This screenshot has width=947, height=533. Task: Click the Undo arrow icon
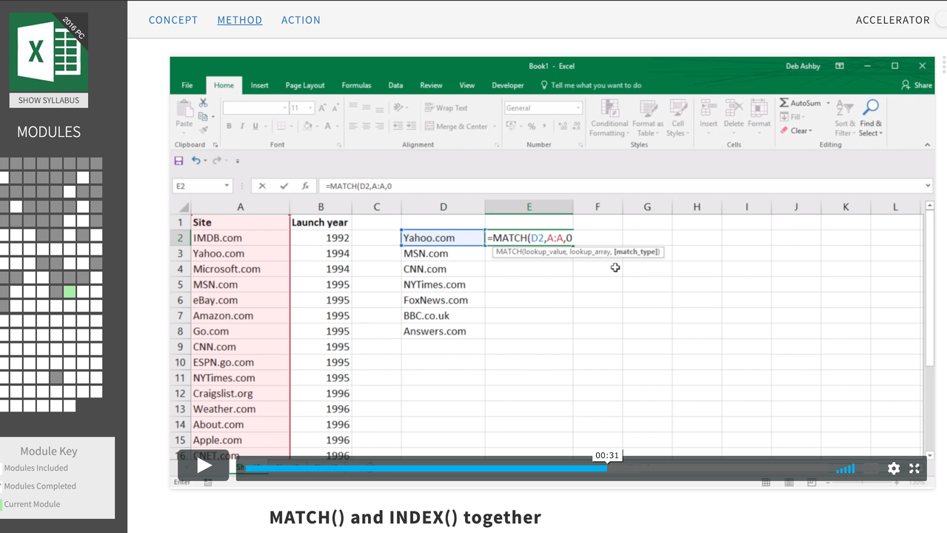pos(195,161)
